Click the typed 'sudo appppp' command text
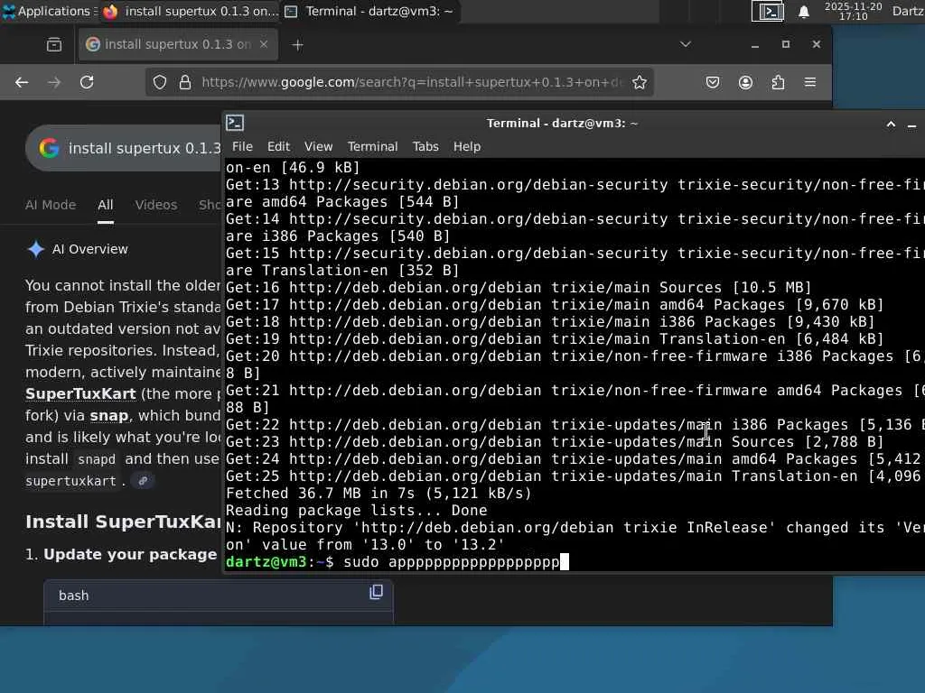 [452, 561]
